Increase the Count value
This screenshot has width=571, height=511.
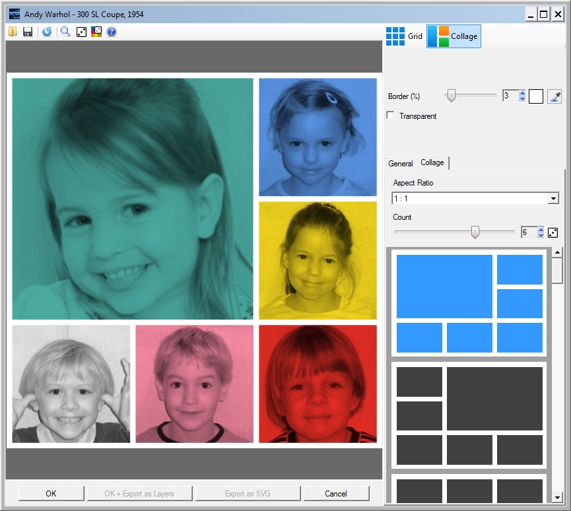[x=541, y=229]
